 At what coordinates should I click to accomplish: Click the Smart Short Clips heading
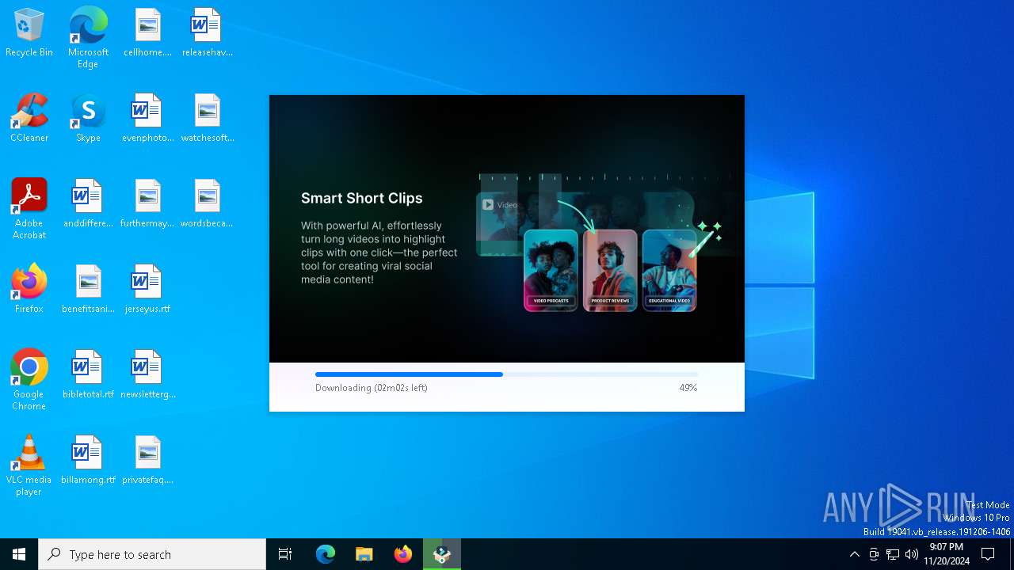362,198
